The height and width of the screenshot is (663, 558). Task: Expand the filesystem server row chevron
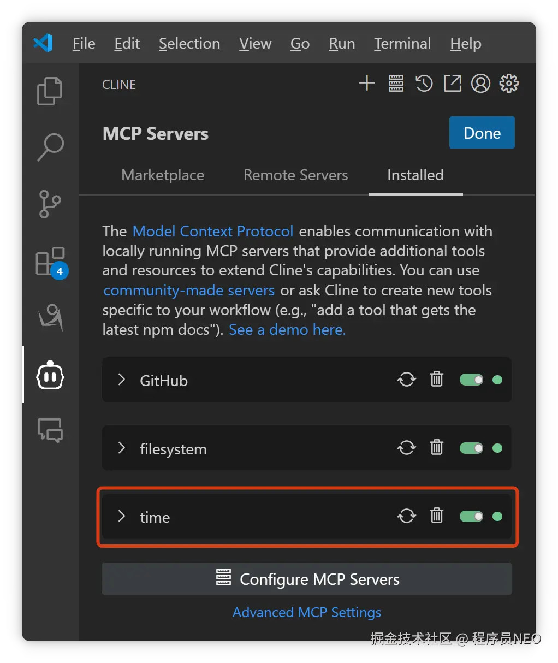click(x=122, y=448)
